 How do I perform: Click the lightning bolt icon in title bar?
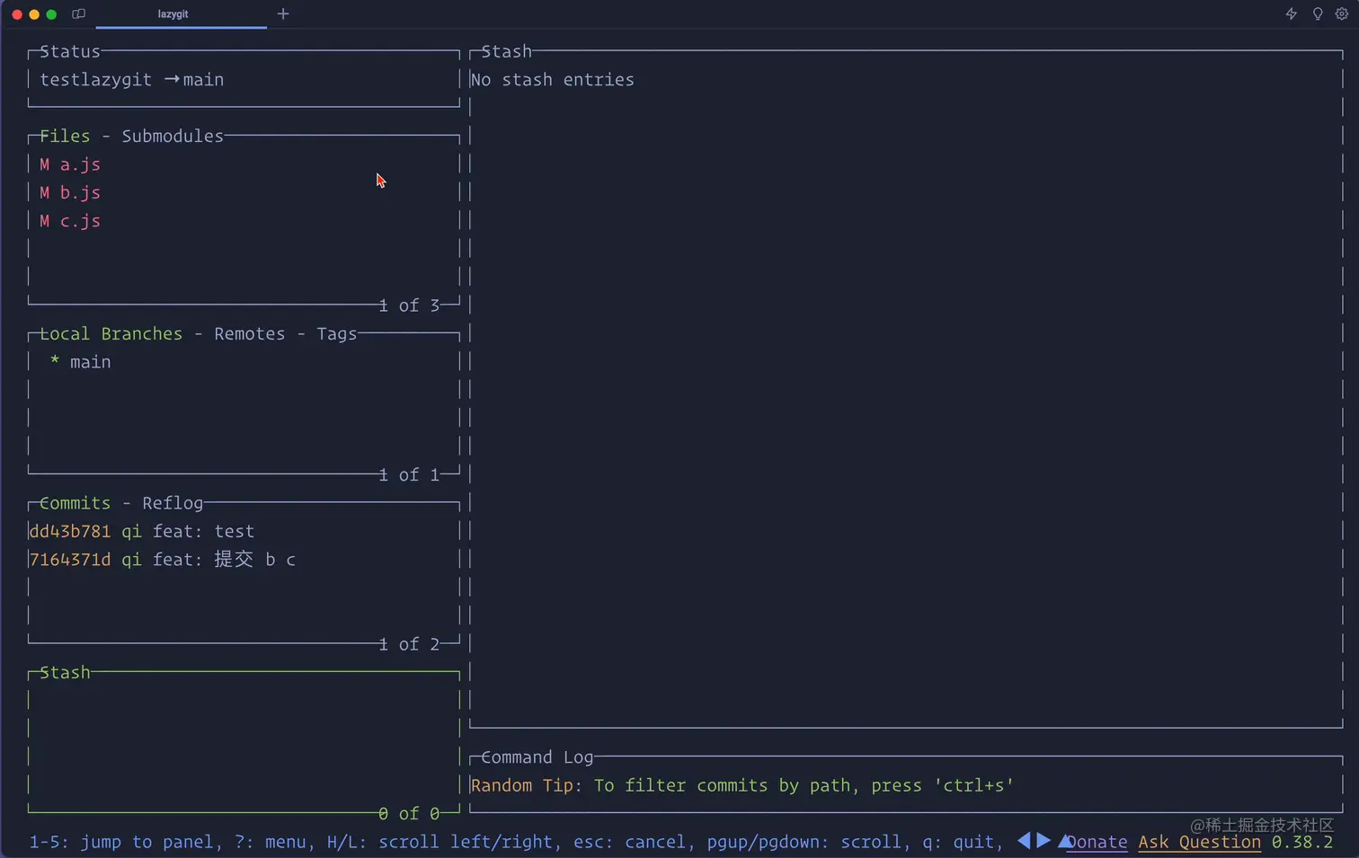pos(1291,13)
